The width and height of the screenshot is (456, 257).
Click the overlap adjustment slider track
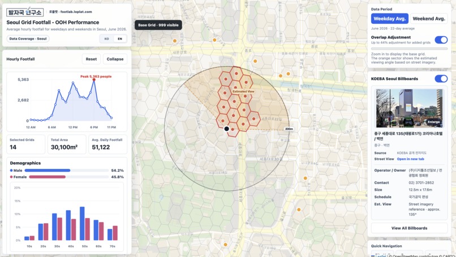(x=409, y=49)
